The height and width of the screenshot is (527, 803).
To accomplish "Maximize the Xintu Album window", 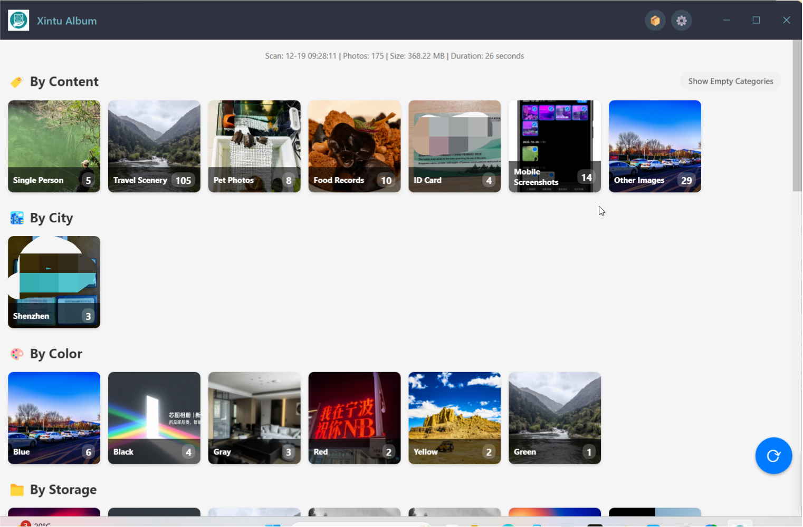I will click(x=756, y=20).
